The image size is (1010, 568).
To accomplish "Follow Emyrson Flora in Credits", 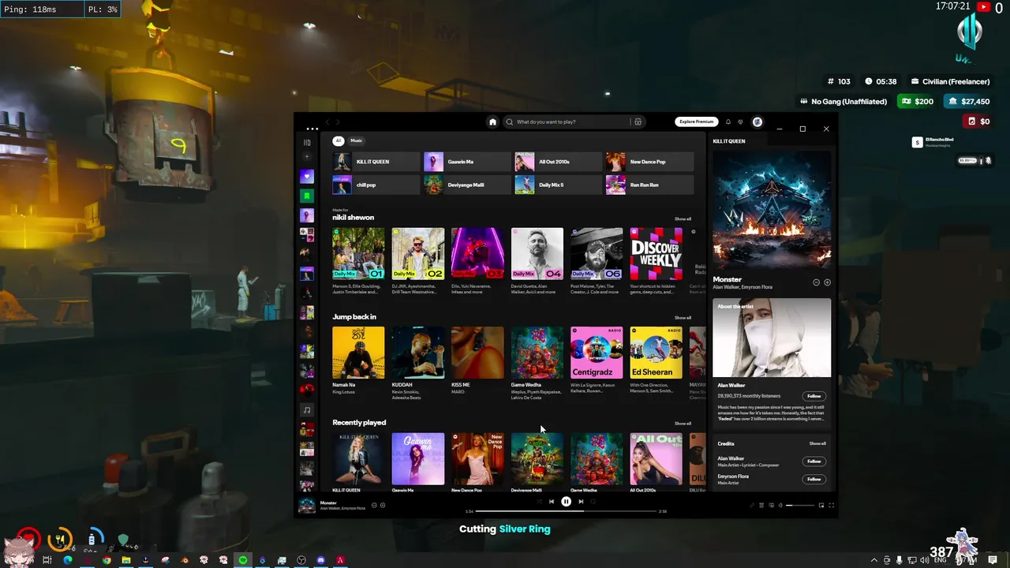I will tap(814, 479).
